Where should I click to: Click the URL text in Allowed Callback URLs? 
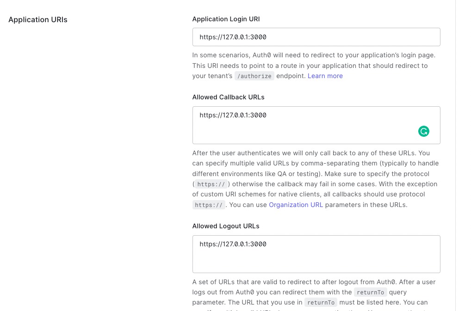pyautogui.click(x=233, y=115)
